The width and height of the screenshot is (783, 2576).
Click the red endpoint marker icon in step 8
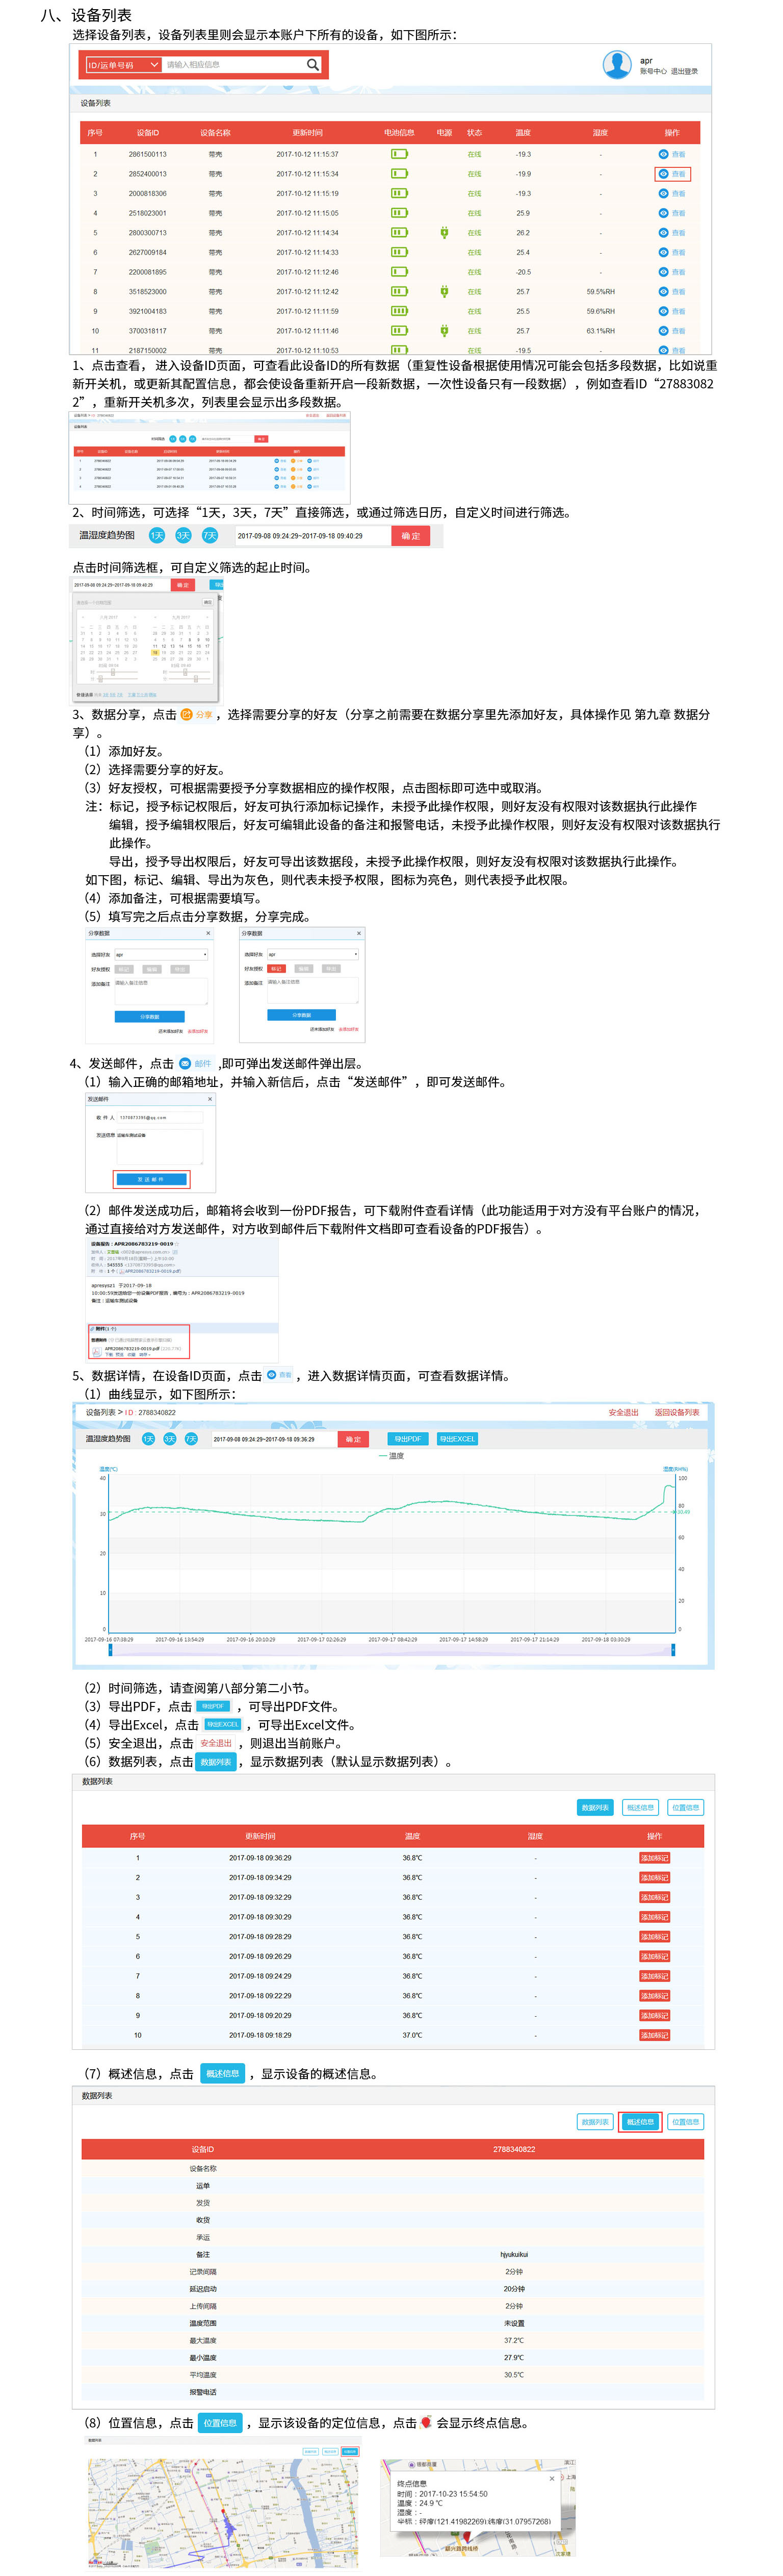tap(427, 2422)
